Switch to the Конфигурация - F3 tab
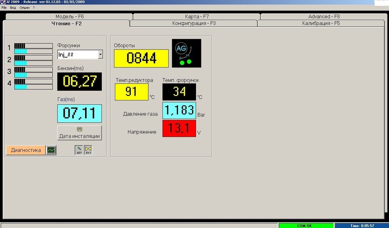This screenshot has width=389, height=228. coord(194,23)
